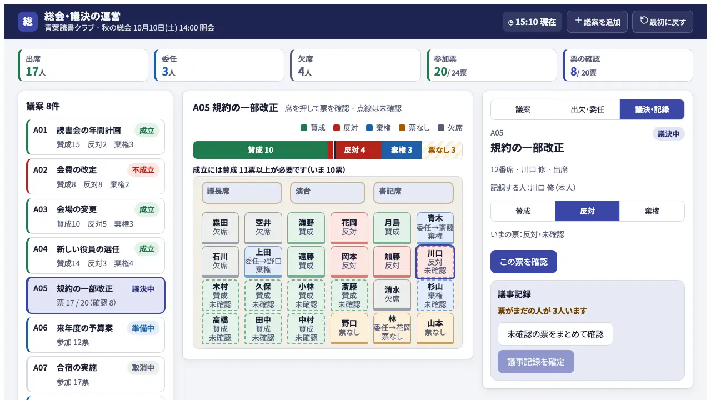Viewport: 711px width, 400px height.
Task: Select seat 杉山 棄権 未確認
Action: tap(435, 295)
